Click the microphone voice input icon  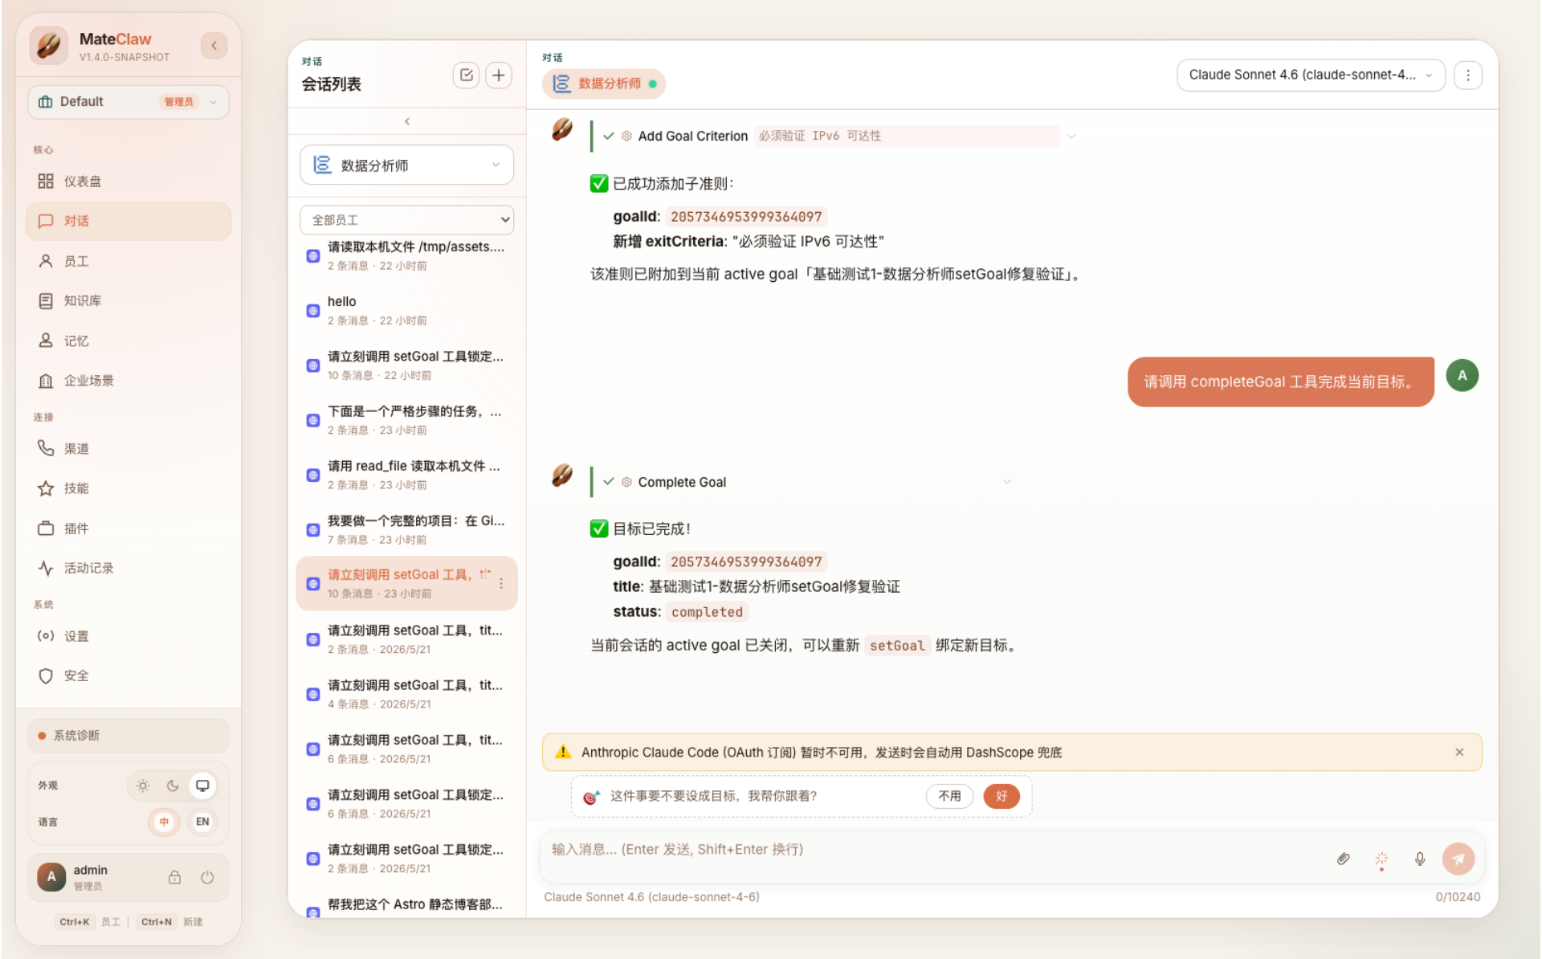(x=1420, y=859)
